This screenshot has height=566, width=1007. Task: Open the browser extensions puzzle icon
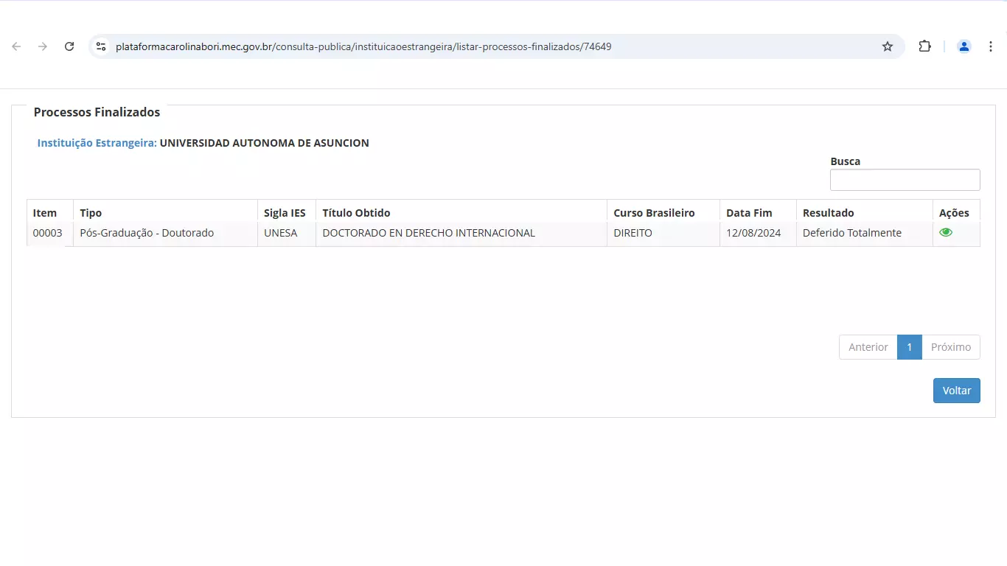[x=924, y=46]
